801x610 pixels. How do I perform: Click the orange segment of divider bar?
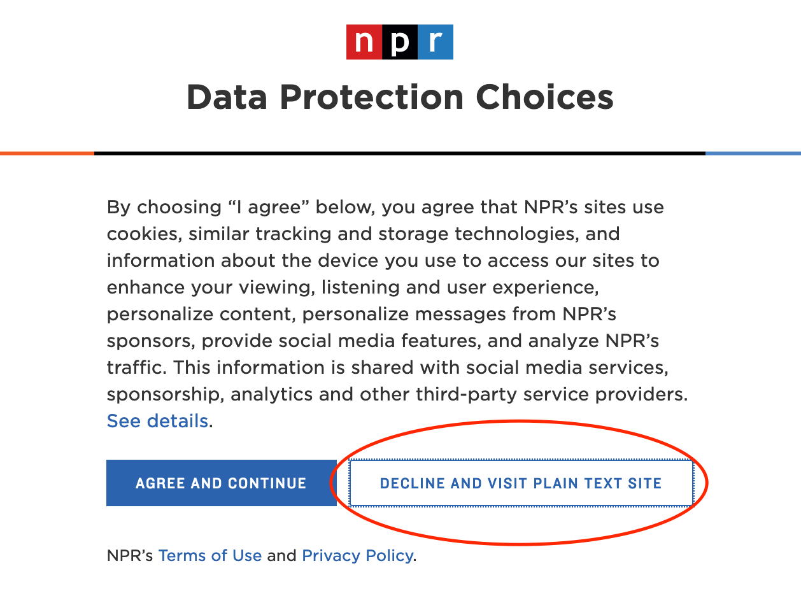47,153
